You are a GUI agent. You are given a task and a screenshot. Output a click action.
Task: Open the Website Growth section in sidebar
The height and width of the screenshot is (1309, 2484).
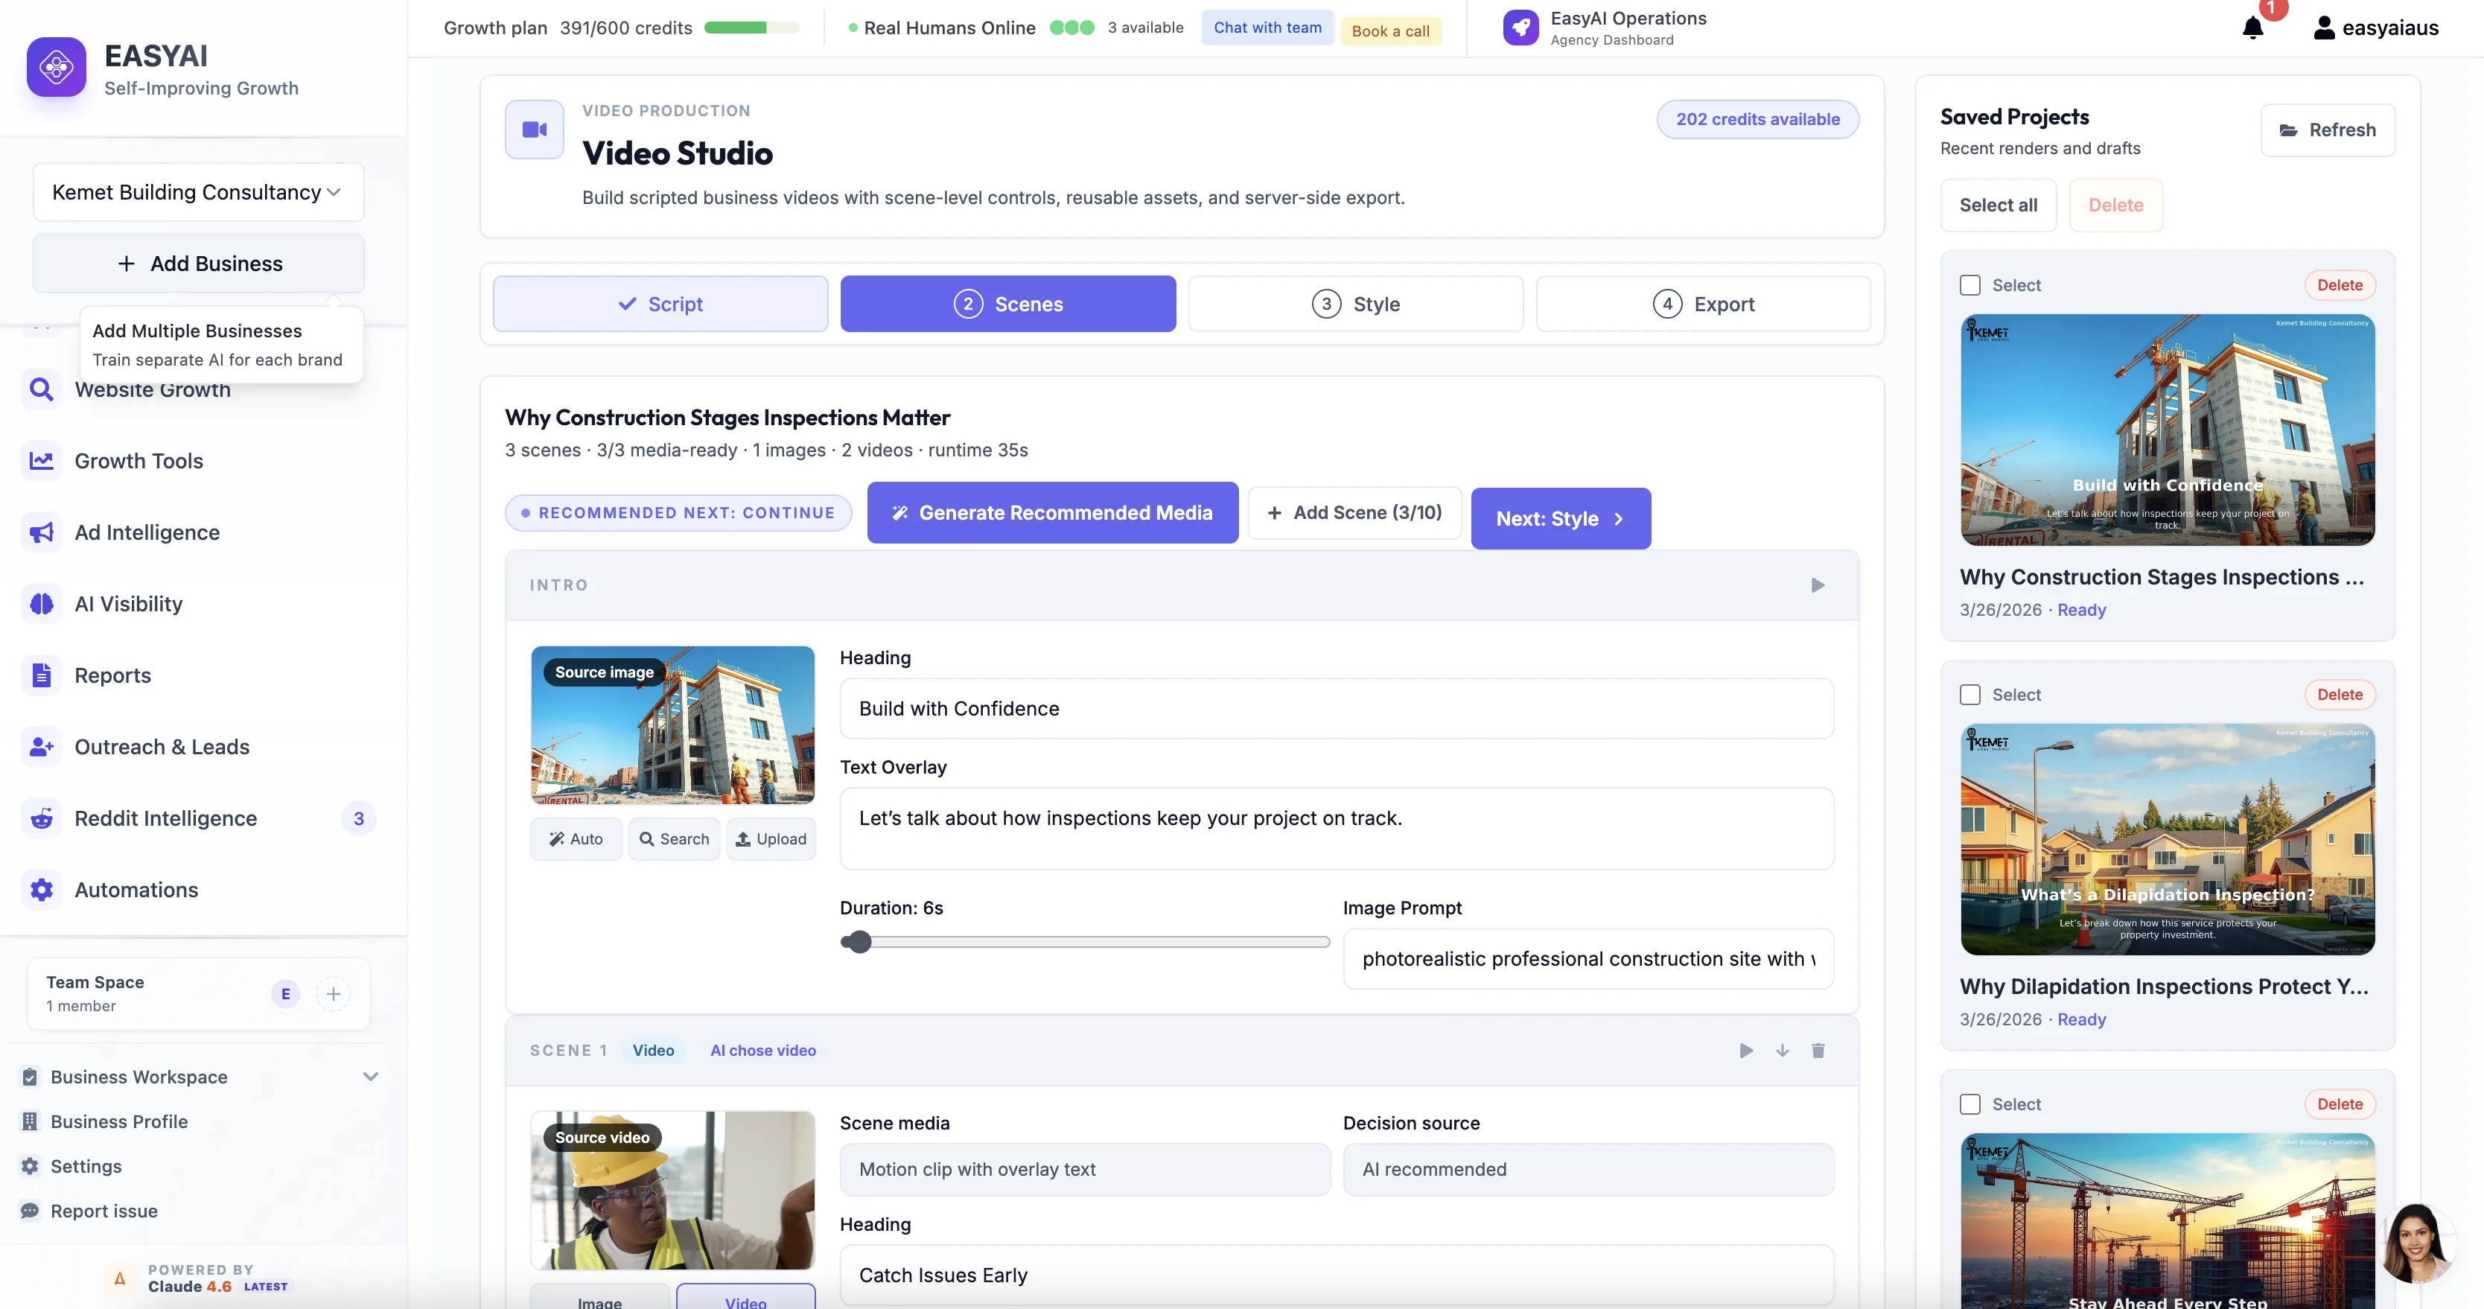[153, 389]
